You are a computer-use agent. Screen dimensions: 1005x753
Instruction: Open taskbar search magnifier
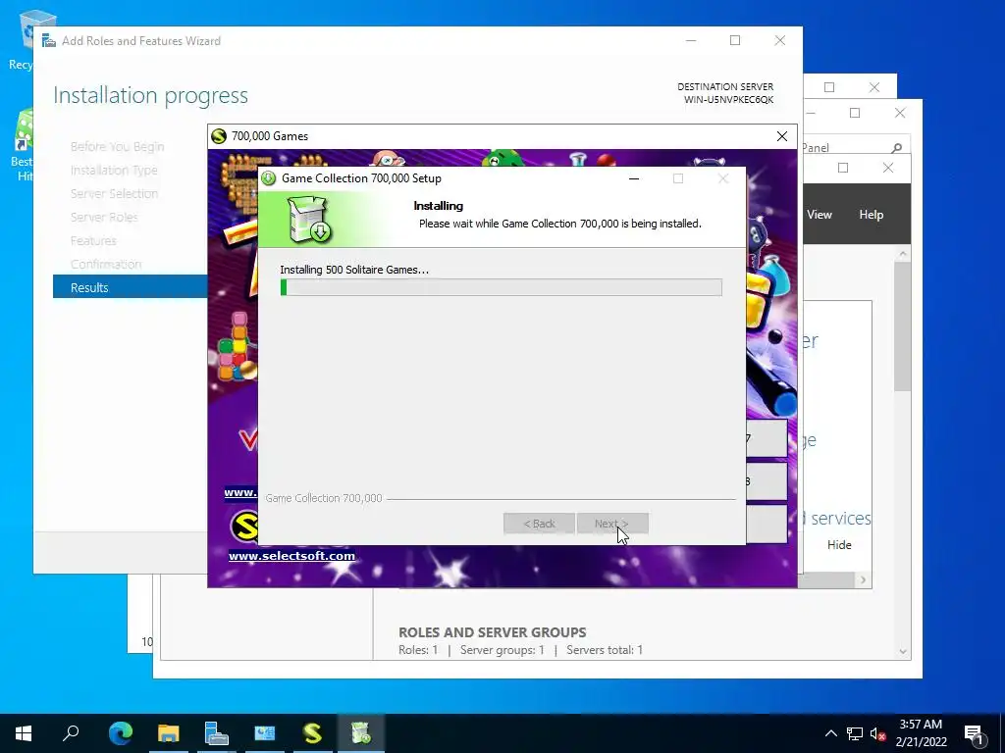click(x=71, y=733)
